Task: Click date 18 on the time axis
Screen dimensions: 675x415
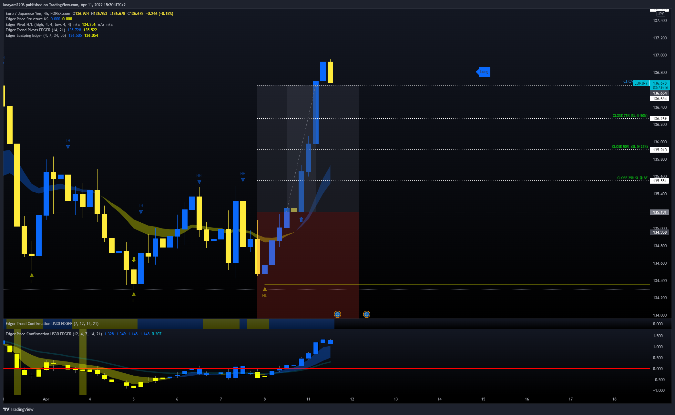Action: pos(614,399)
